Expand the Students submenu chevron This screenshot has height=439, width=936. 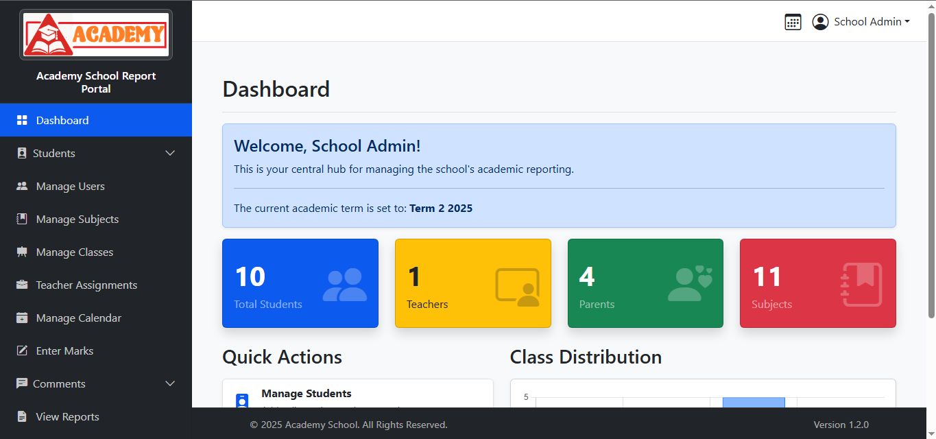tap(171, 153)
